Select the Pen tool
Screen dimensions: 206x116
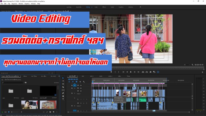(x=63, y=93)
